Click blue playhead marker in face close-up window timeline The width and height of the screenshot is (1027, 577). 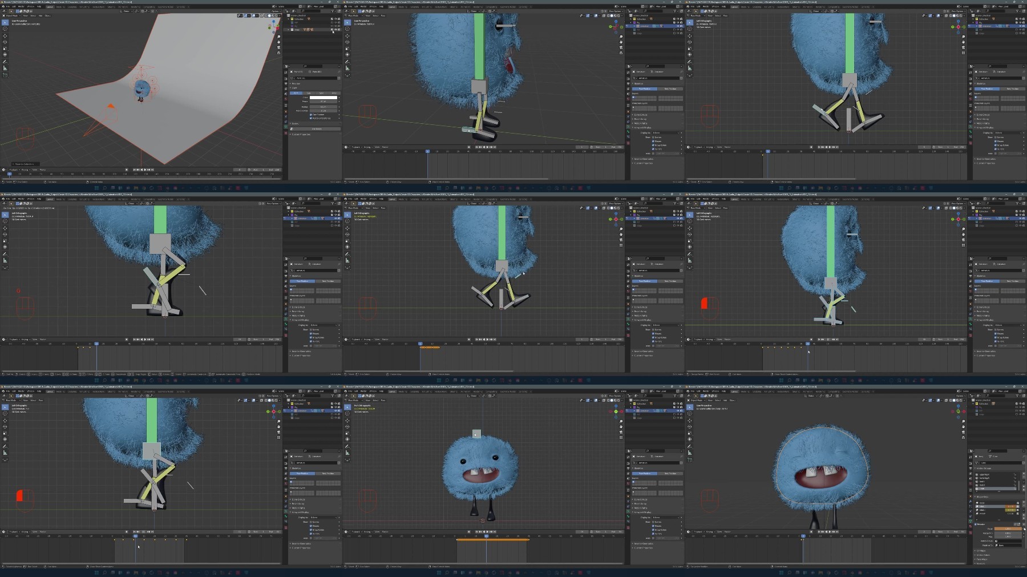803,536
